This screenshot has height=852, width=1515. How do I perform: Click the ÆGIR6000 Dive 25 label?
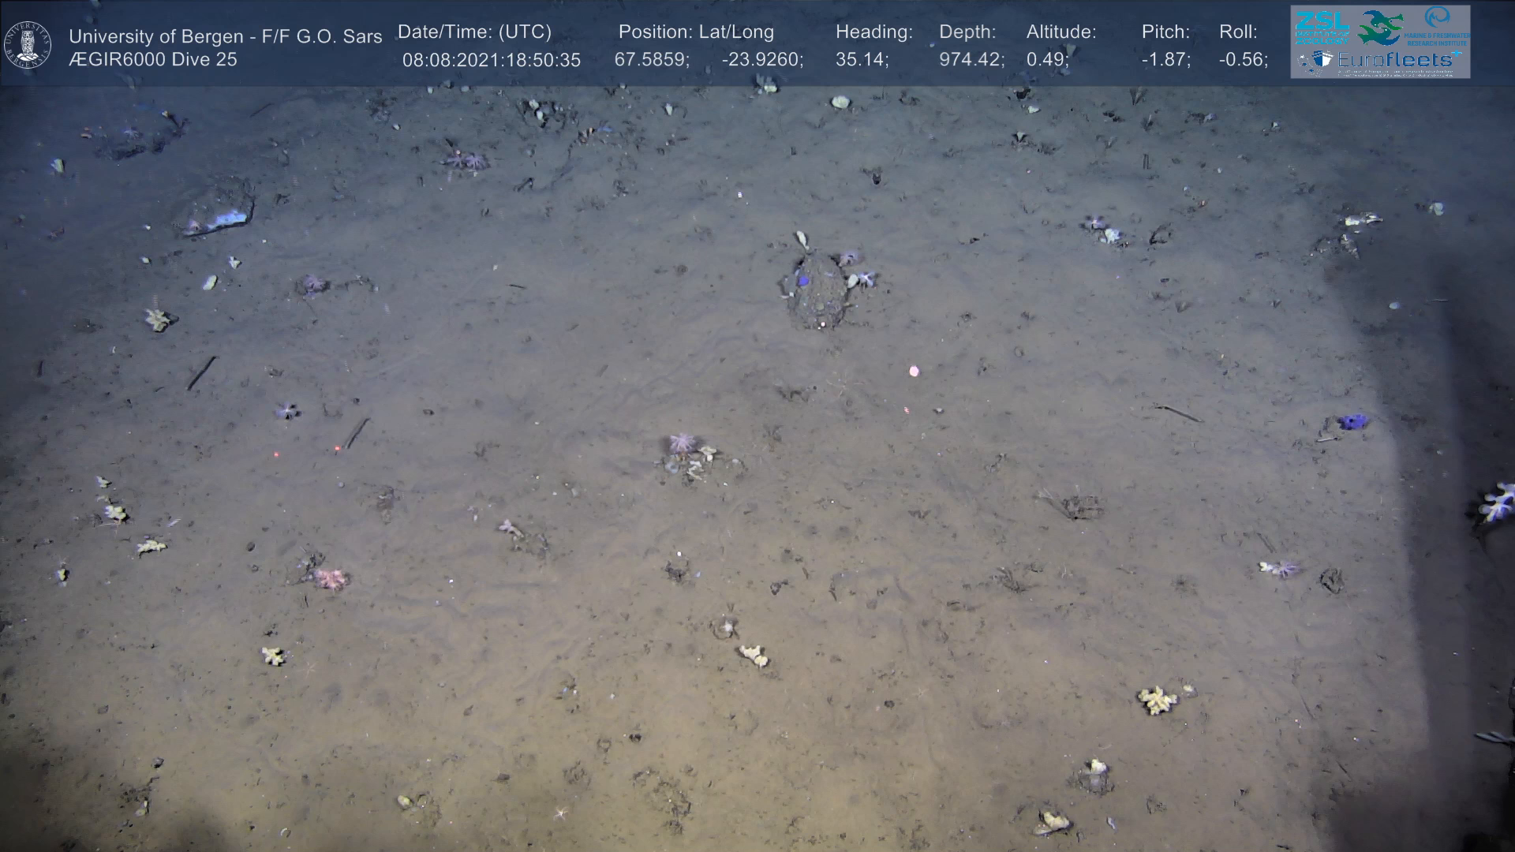152,60
